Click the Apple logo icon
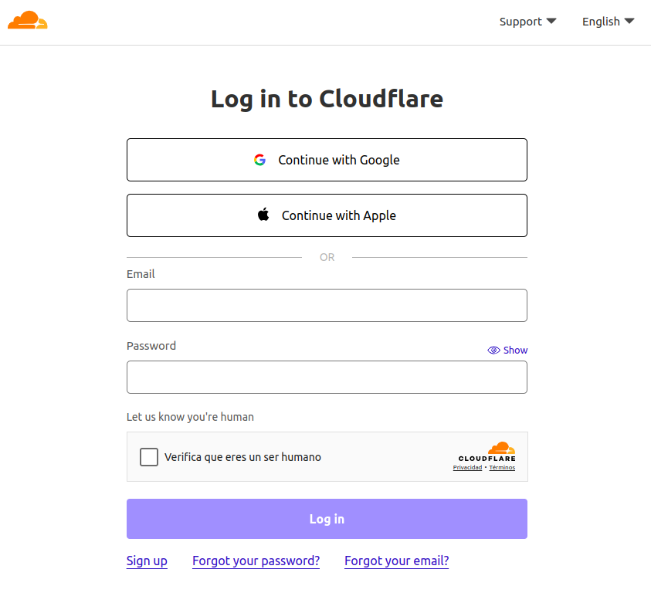The height and width of the screenshot is (603, 651). pos(263,215)
